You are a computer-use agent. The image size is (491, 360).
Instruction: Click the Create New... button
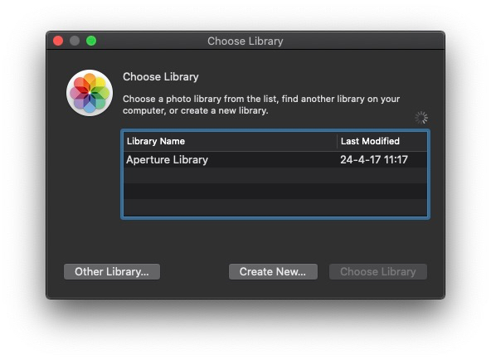pyautogui.click(x=273, y=271)
